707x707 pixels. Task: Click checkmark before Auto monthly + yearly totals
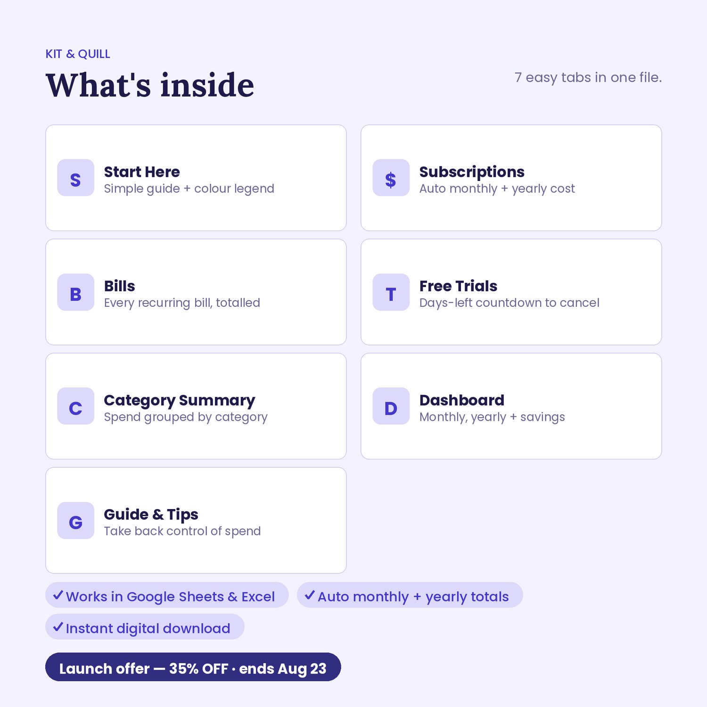tap(310, 595)
